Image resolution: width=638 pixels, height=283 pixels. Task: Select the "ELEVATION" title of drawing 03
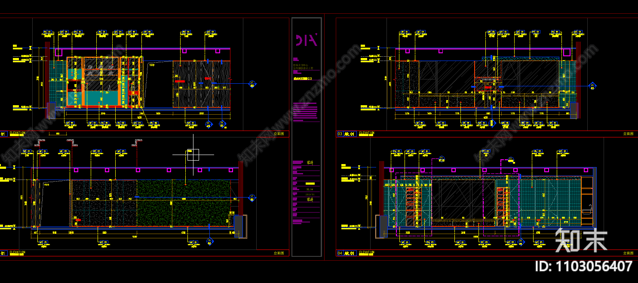click(x=367, y=133)
